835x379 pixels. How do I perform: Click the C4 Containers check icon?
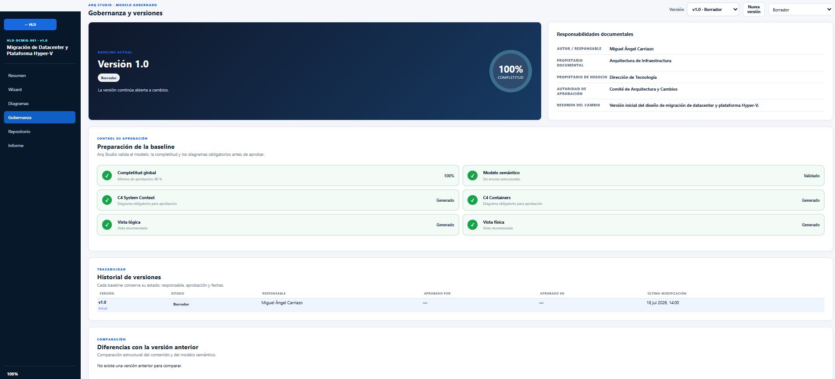click(472, 200)
